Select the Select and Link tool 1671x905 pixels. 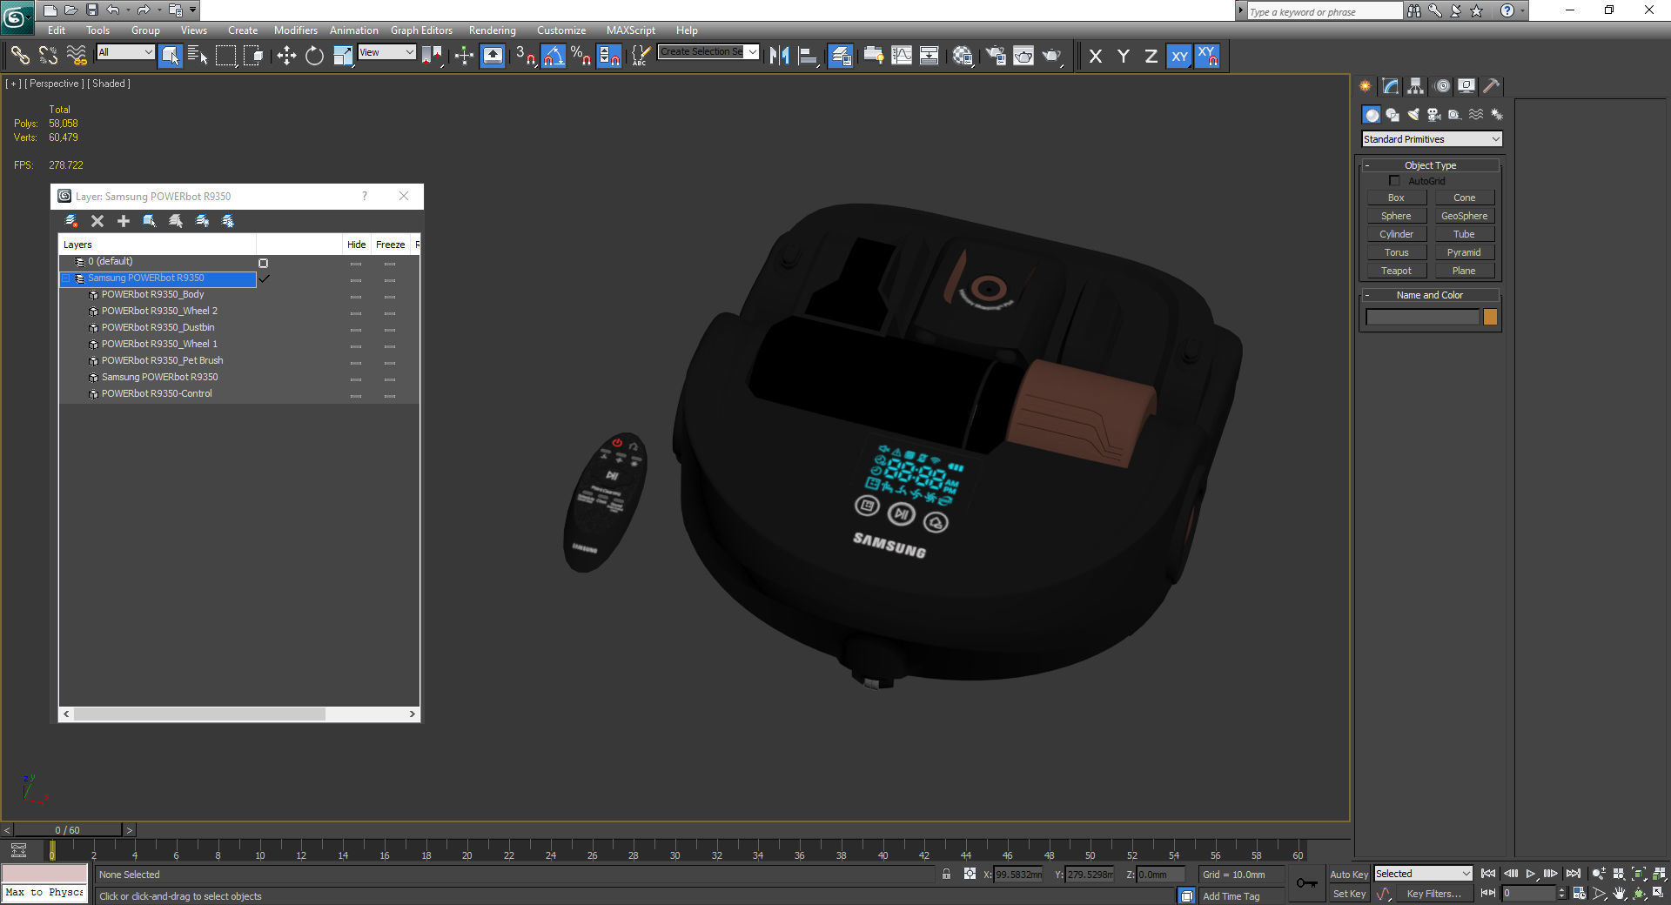pos(19,56)
